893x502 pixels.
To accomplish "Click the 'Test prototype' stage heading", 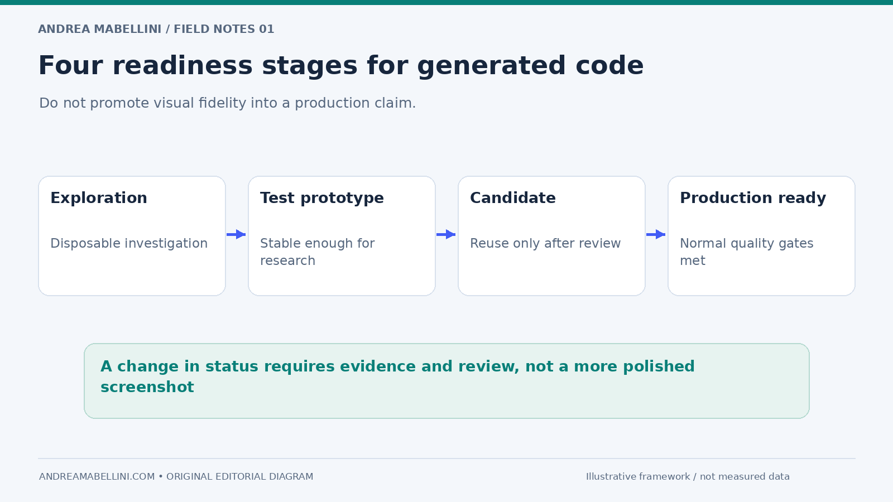I will pos(322,198).
